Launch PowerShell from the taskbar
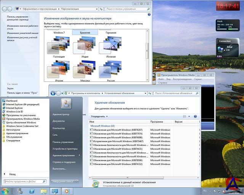Viewport: 244px width, 195px height. click(32, 191)
